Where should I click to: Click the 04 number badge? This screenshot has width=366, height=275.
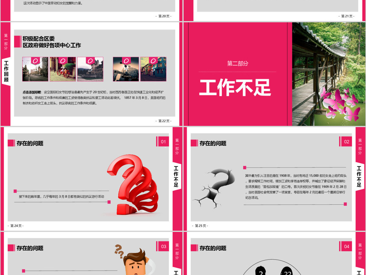click(346, 246)
